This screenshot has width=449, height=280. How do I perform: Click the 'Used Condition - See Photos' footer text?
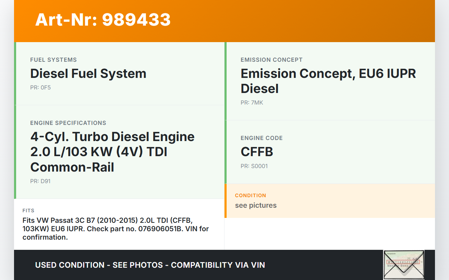150,265
